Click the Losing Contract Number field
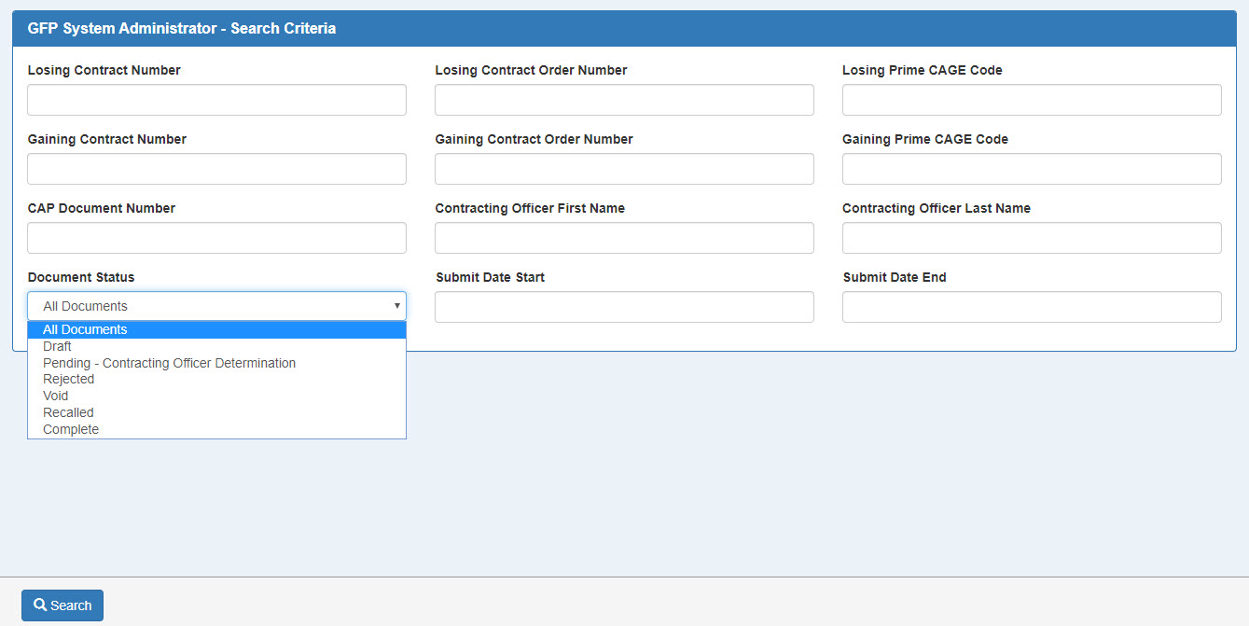1249x626 pixels. point(216,100)
